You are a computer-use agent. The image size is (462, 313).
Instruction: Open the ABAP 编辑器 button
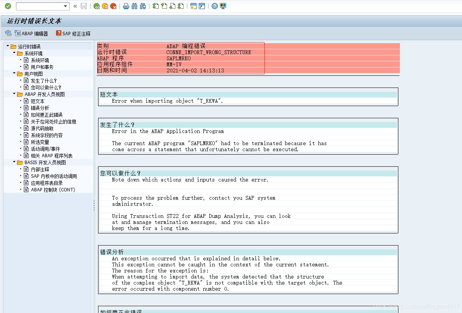click(x=32, y=33)
